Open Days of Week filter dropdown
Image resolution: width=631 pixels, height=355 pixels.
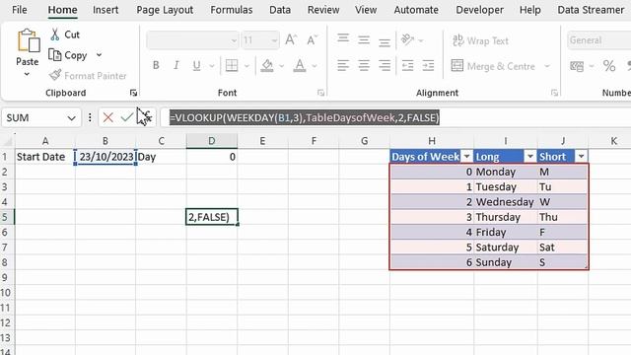coord(466,156)
